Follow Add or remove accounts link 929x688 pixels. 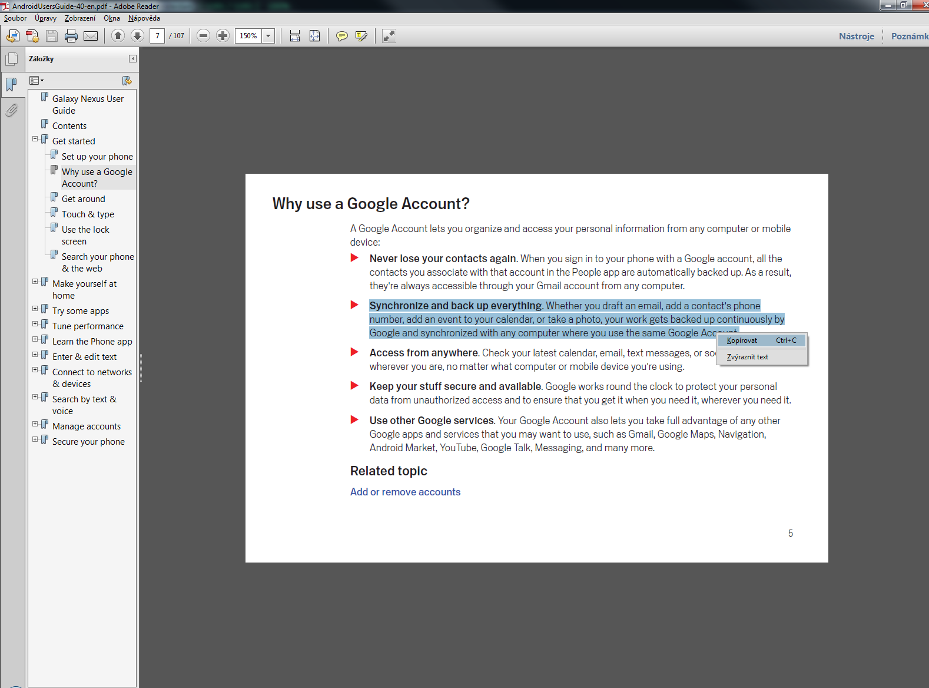coord(405,492)
